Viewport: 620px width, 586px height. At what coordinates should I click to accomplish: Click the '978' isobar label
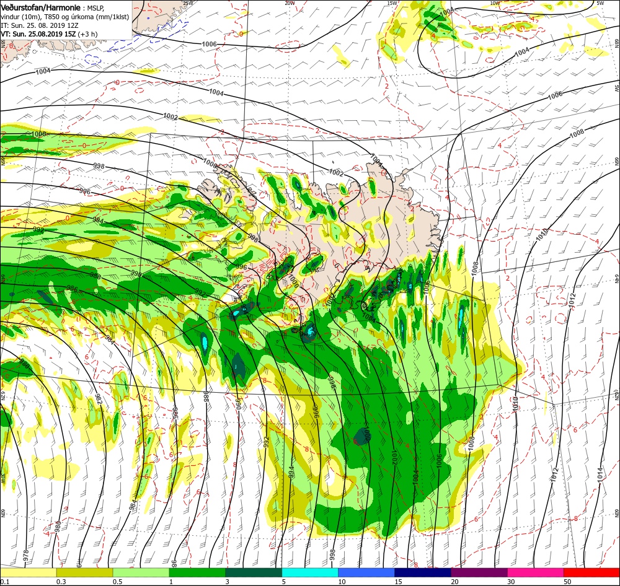coord(26,556)
